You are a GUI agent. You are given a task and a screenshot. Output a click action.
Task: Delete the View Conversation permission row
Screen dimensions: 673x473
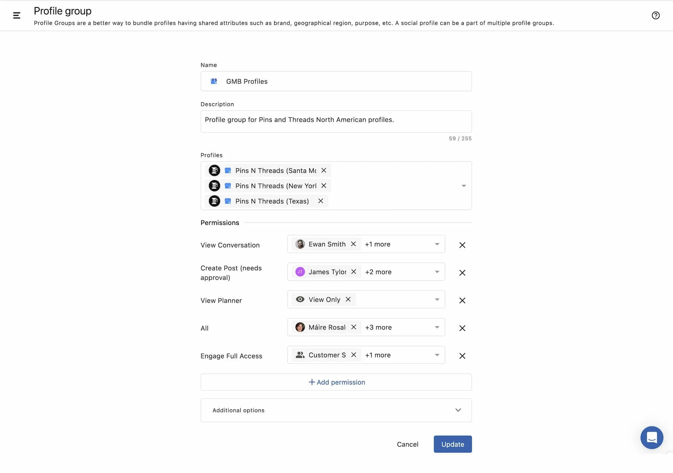click(x=462, y=245)
